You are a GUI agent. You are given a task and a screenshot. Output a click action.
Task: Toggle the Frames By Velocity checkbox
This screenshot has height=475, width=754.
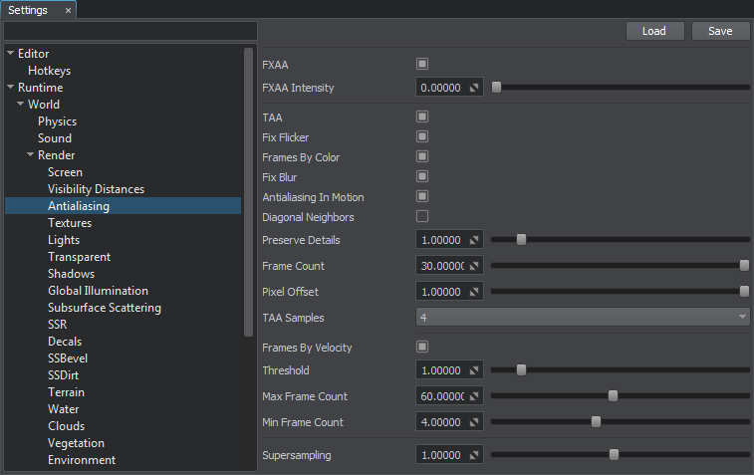(x=422, y=347)
